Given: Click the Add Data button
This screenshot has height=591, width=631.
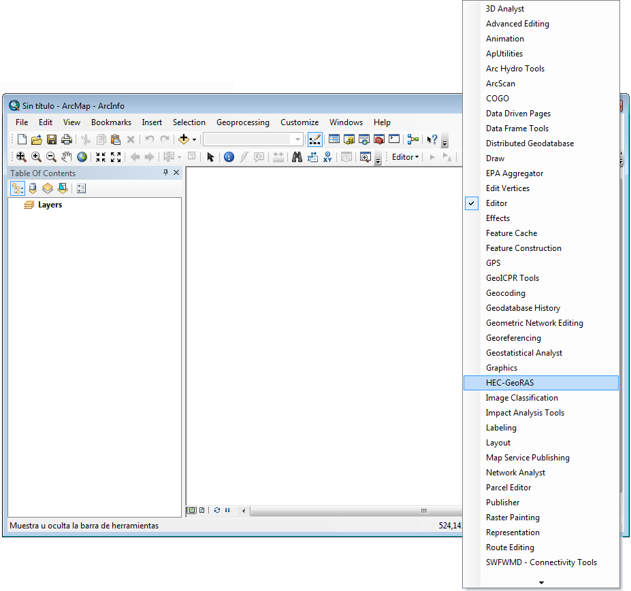Looking at the screenshot, I should (184, 139).
